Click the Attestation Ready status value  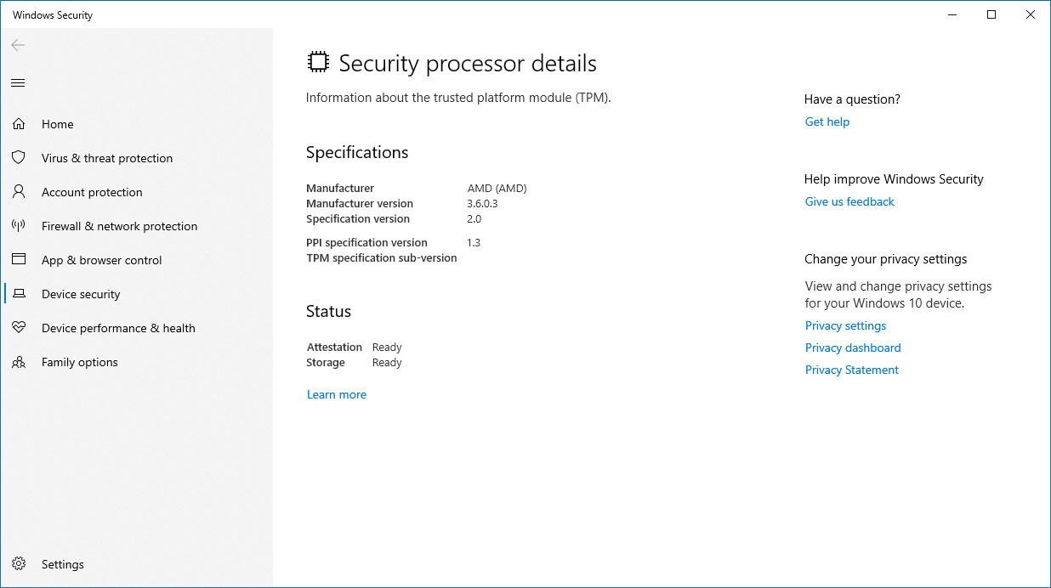[x=387, y=347]
